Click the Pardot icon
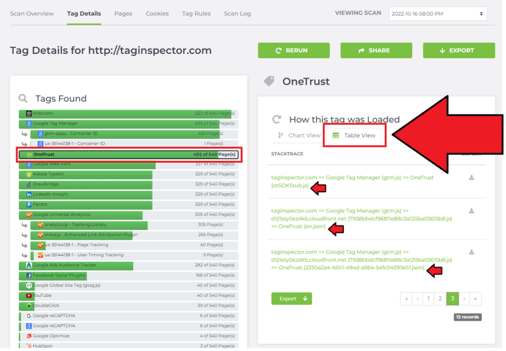The width and height of the screenshot is (506, 351). [29, 205]
